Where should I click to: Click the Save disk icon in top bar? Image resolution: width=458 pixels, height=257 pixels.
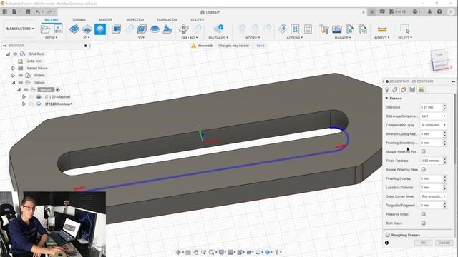click(28, 11)
